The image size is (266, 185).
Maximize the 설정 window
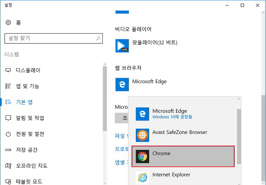242,5
